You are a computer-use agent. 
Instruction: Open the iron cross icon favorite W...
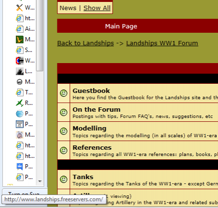(x=26, y=61)
